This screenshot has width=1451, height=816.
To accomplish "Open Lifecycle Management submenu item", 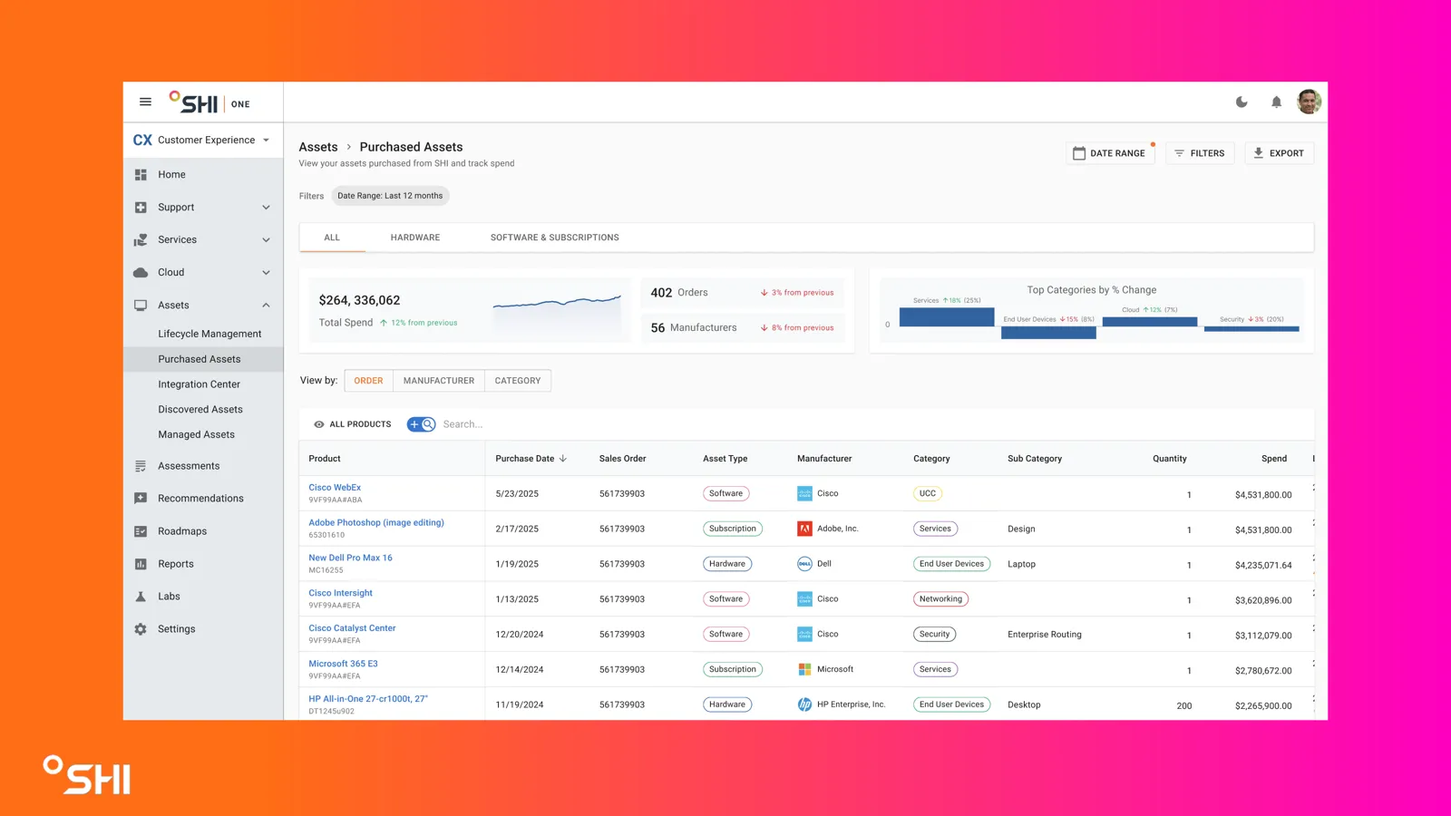I will (209, 334).
